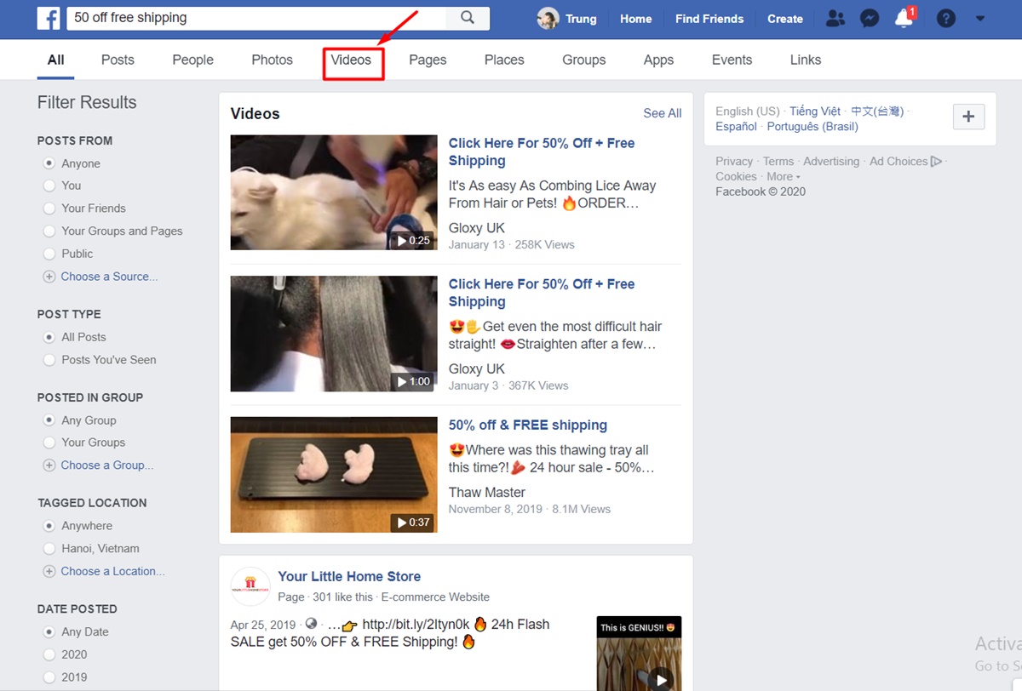Switch to the Events tab
The width and height of the screenshot is (1022, 691).
732,60
